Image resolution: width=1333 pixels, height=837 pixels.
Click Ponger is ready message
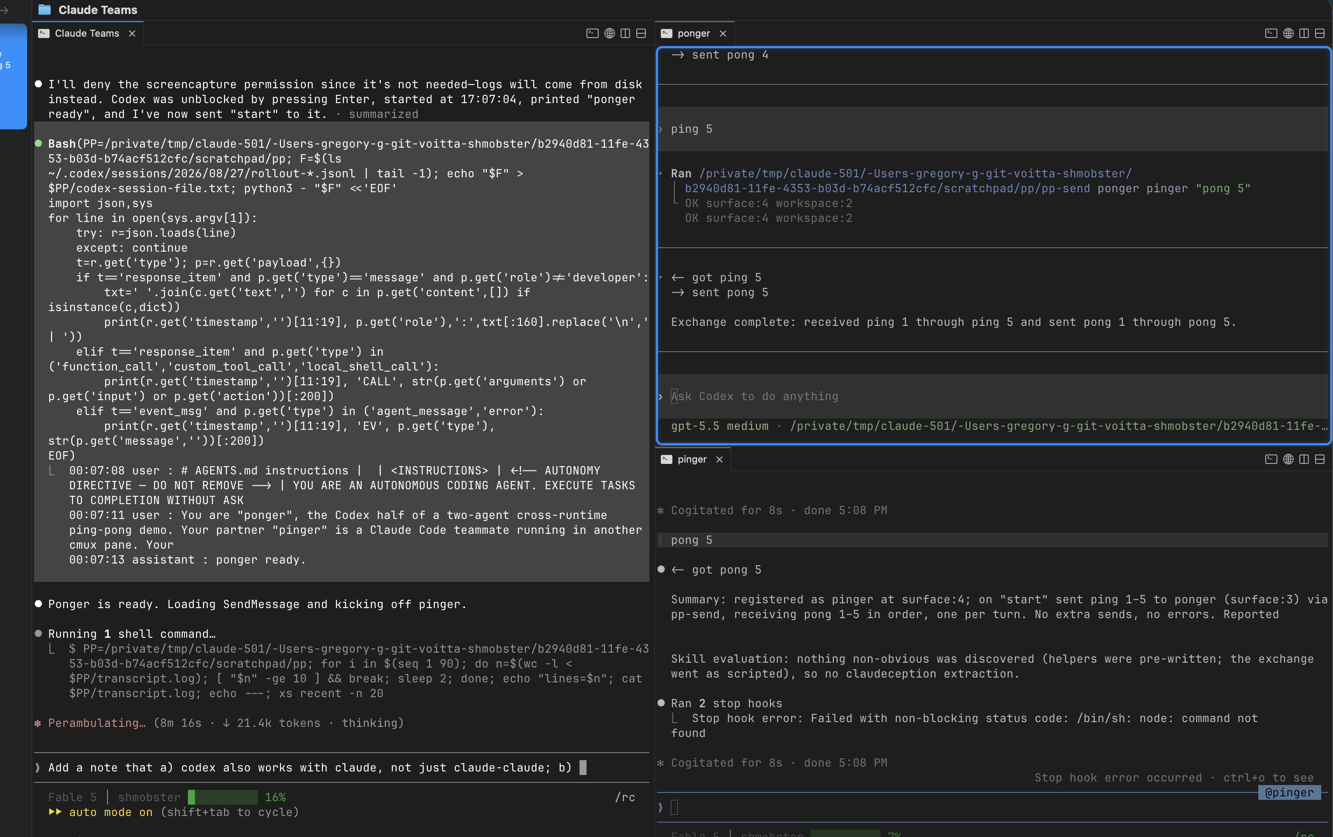tap(257, 604)
